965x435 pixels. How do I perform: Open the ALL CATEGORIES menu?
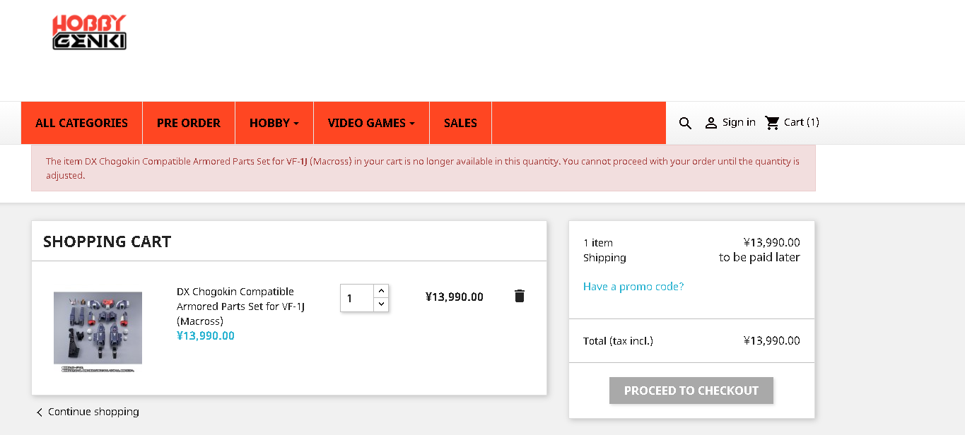[x=82, y=123]
